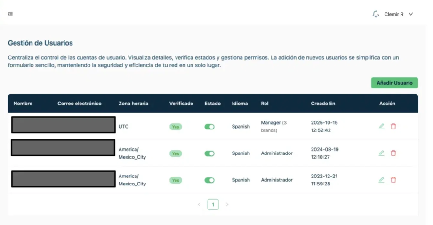The image size is (433, 225).
Task: Click Manager (3 brands) role cell
Action: [273, 127]
